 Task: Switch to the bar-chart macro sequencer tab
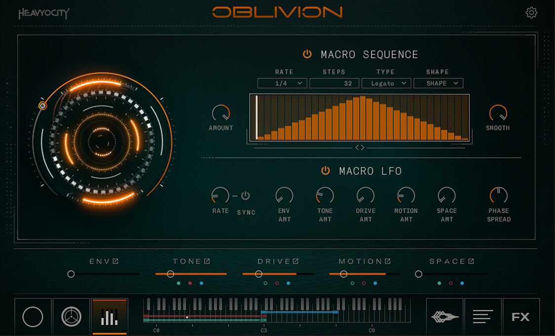coord(110,317)
